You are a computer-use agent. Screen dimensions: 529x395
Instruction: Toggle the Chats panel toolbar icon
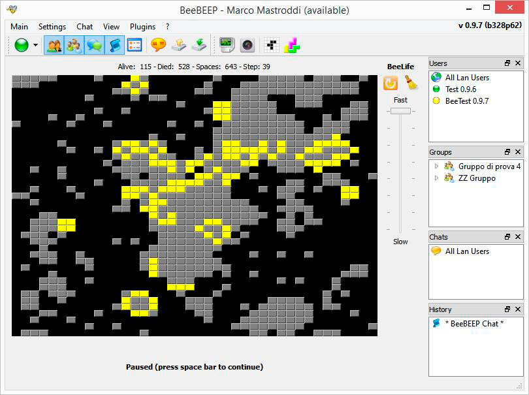pos(94,45)
